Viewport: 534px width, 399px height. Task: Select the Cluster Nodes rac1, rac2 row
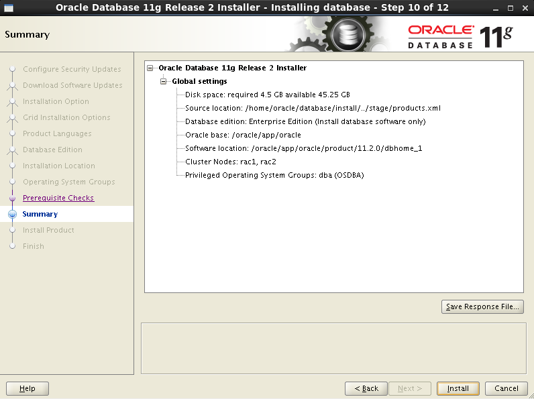[231, 162]
